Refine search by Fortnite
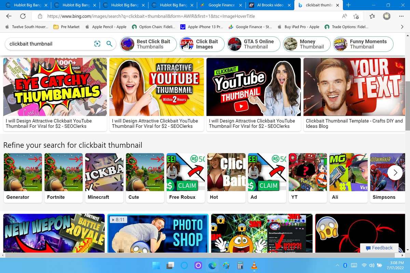This screenshot has width=410, height=273. [x=64, y=178]
